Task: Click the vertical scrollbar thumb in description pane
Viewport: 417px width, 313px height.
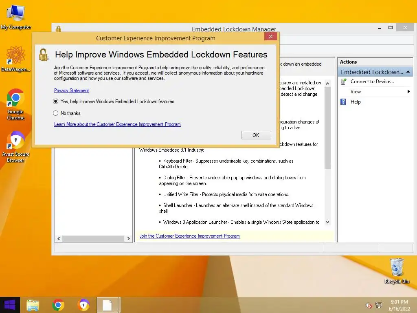Action: 328,128
